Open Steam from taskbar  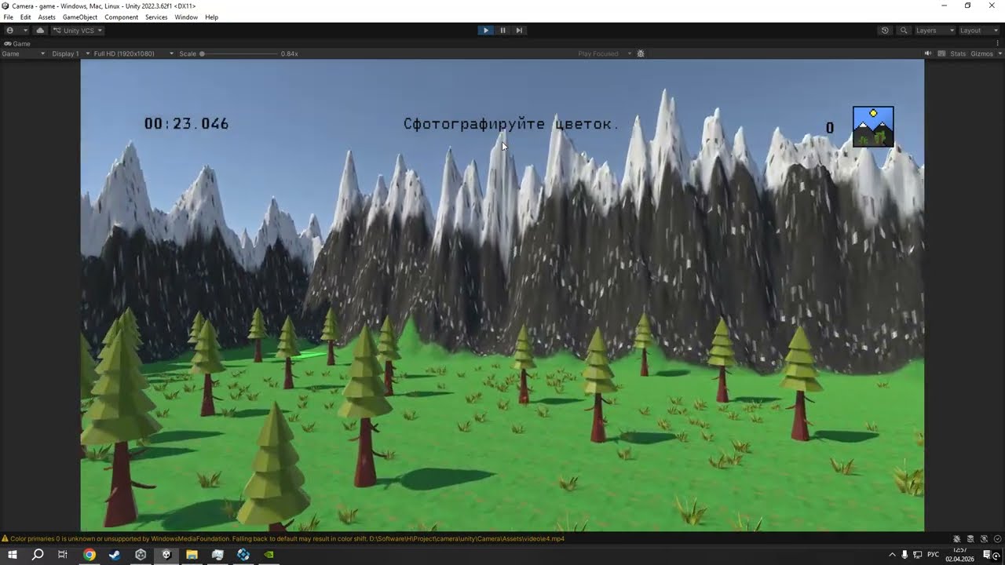pyautogui.click(x=115, y=555)
